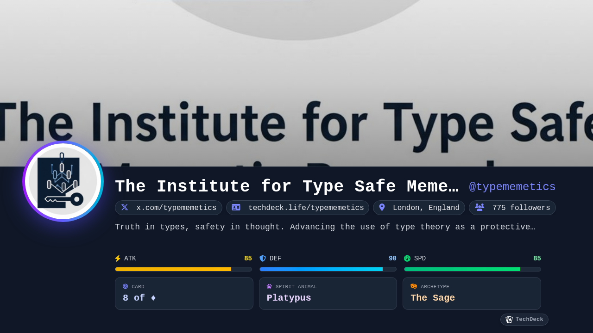593x333 pixels.
Task: Click the profile avatar image
Action: (63, 181)
